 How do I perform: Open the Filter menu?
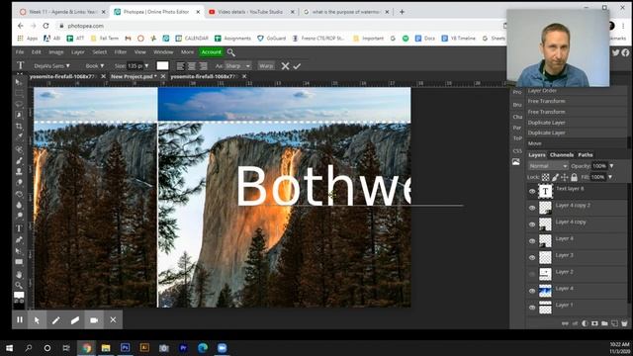coord(121,52)
